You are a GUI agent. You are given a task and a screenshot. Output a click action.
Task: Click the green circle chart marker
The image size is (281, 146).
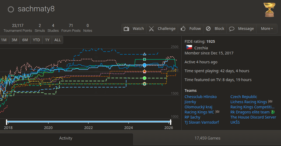[x=144, y=78]
